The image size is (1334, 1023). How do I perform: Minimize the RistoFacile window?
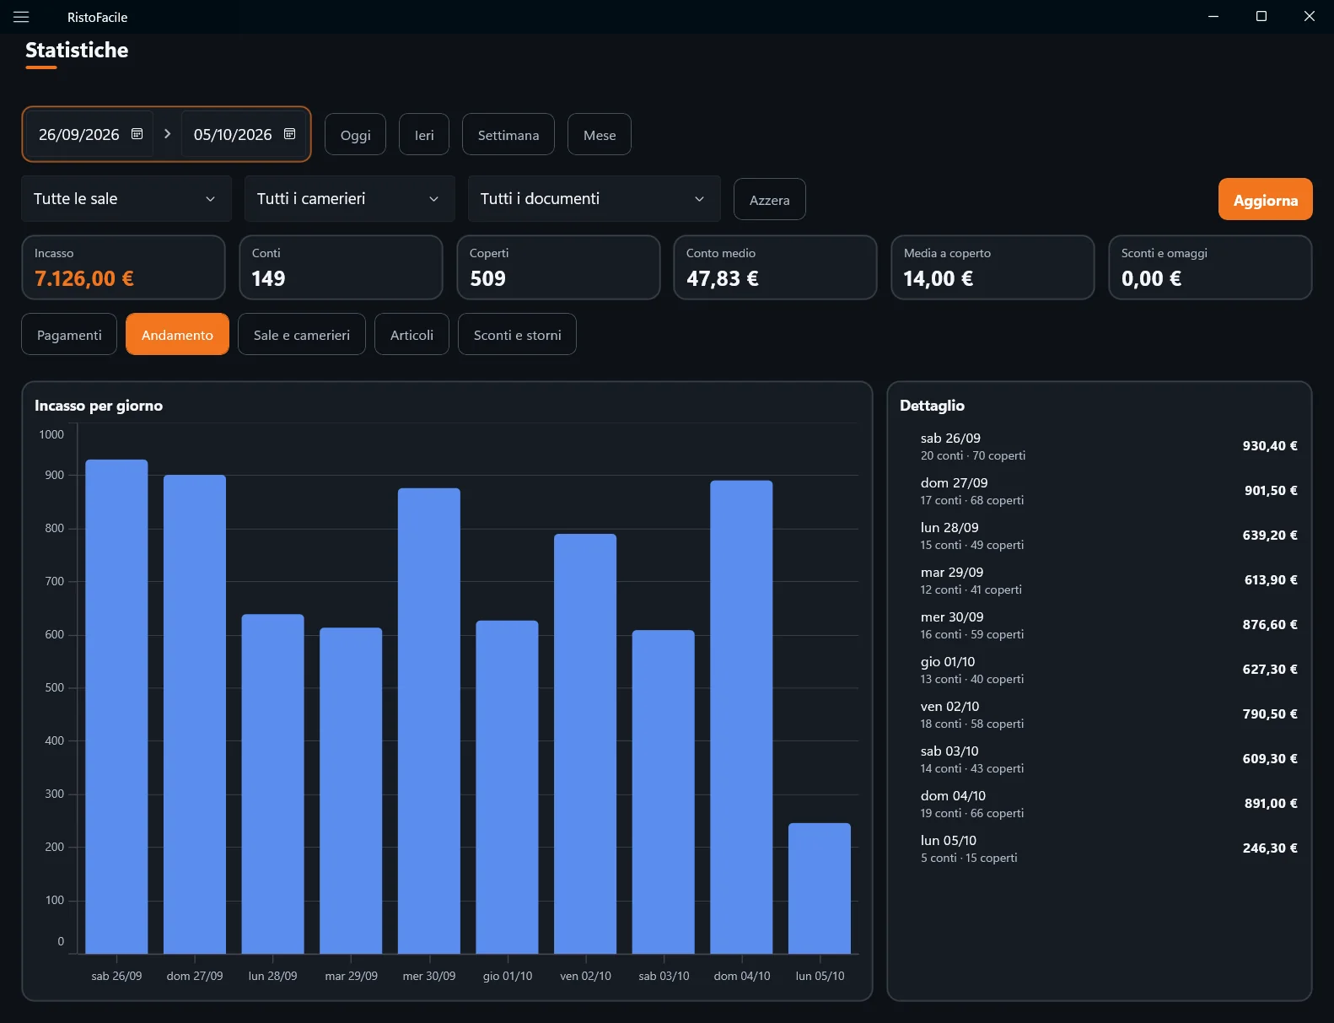pyautogui.click(x=1213, y=16)
